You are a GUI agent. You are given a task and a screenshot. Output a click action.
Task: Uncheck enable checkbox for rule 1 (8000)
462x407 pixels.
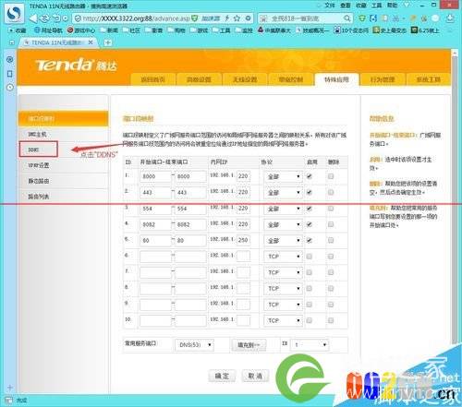310,176
